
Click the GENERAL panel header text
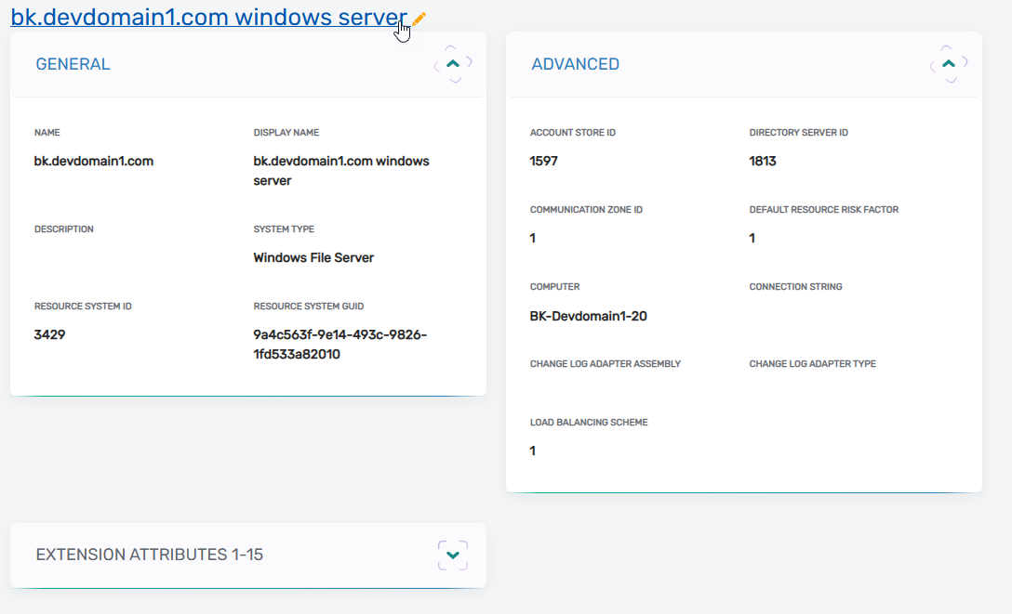[73, 64]
